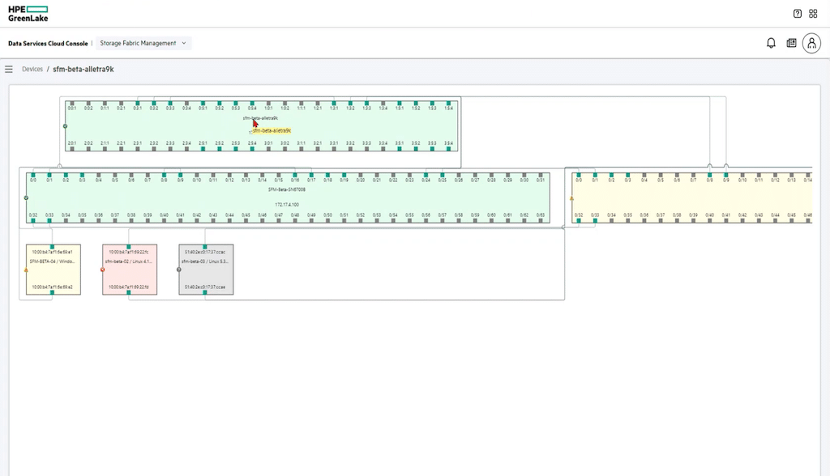Select port 2:0:1 on the alletra9k array
The width and height of the screenshot is (830, 476).
[72, 149]
